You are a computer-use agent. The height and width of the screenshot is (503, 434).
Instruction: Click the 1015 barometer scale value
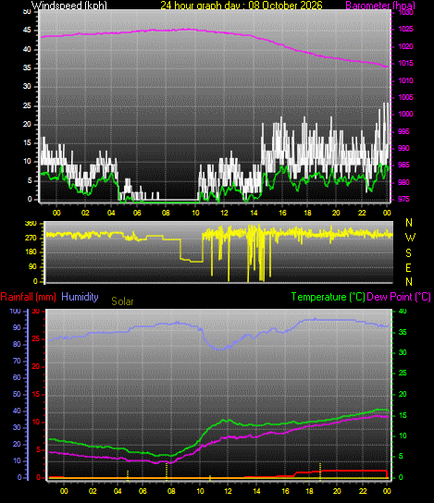[x=405, y=63]
